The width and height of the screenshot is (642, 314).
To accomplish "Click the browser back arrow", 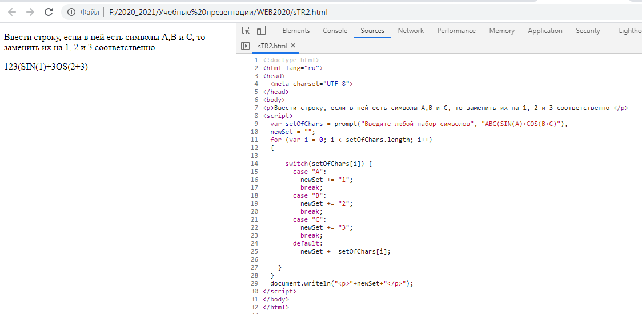I will (x=12, y=12).
